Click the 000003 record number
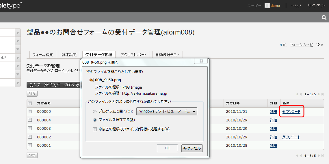 pos(44,129)
